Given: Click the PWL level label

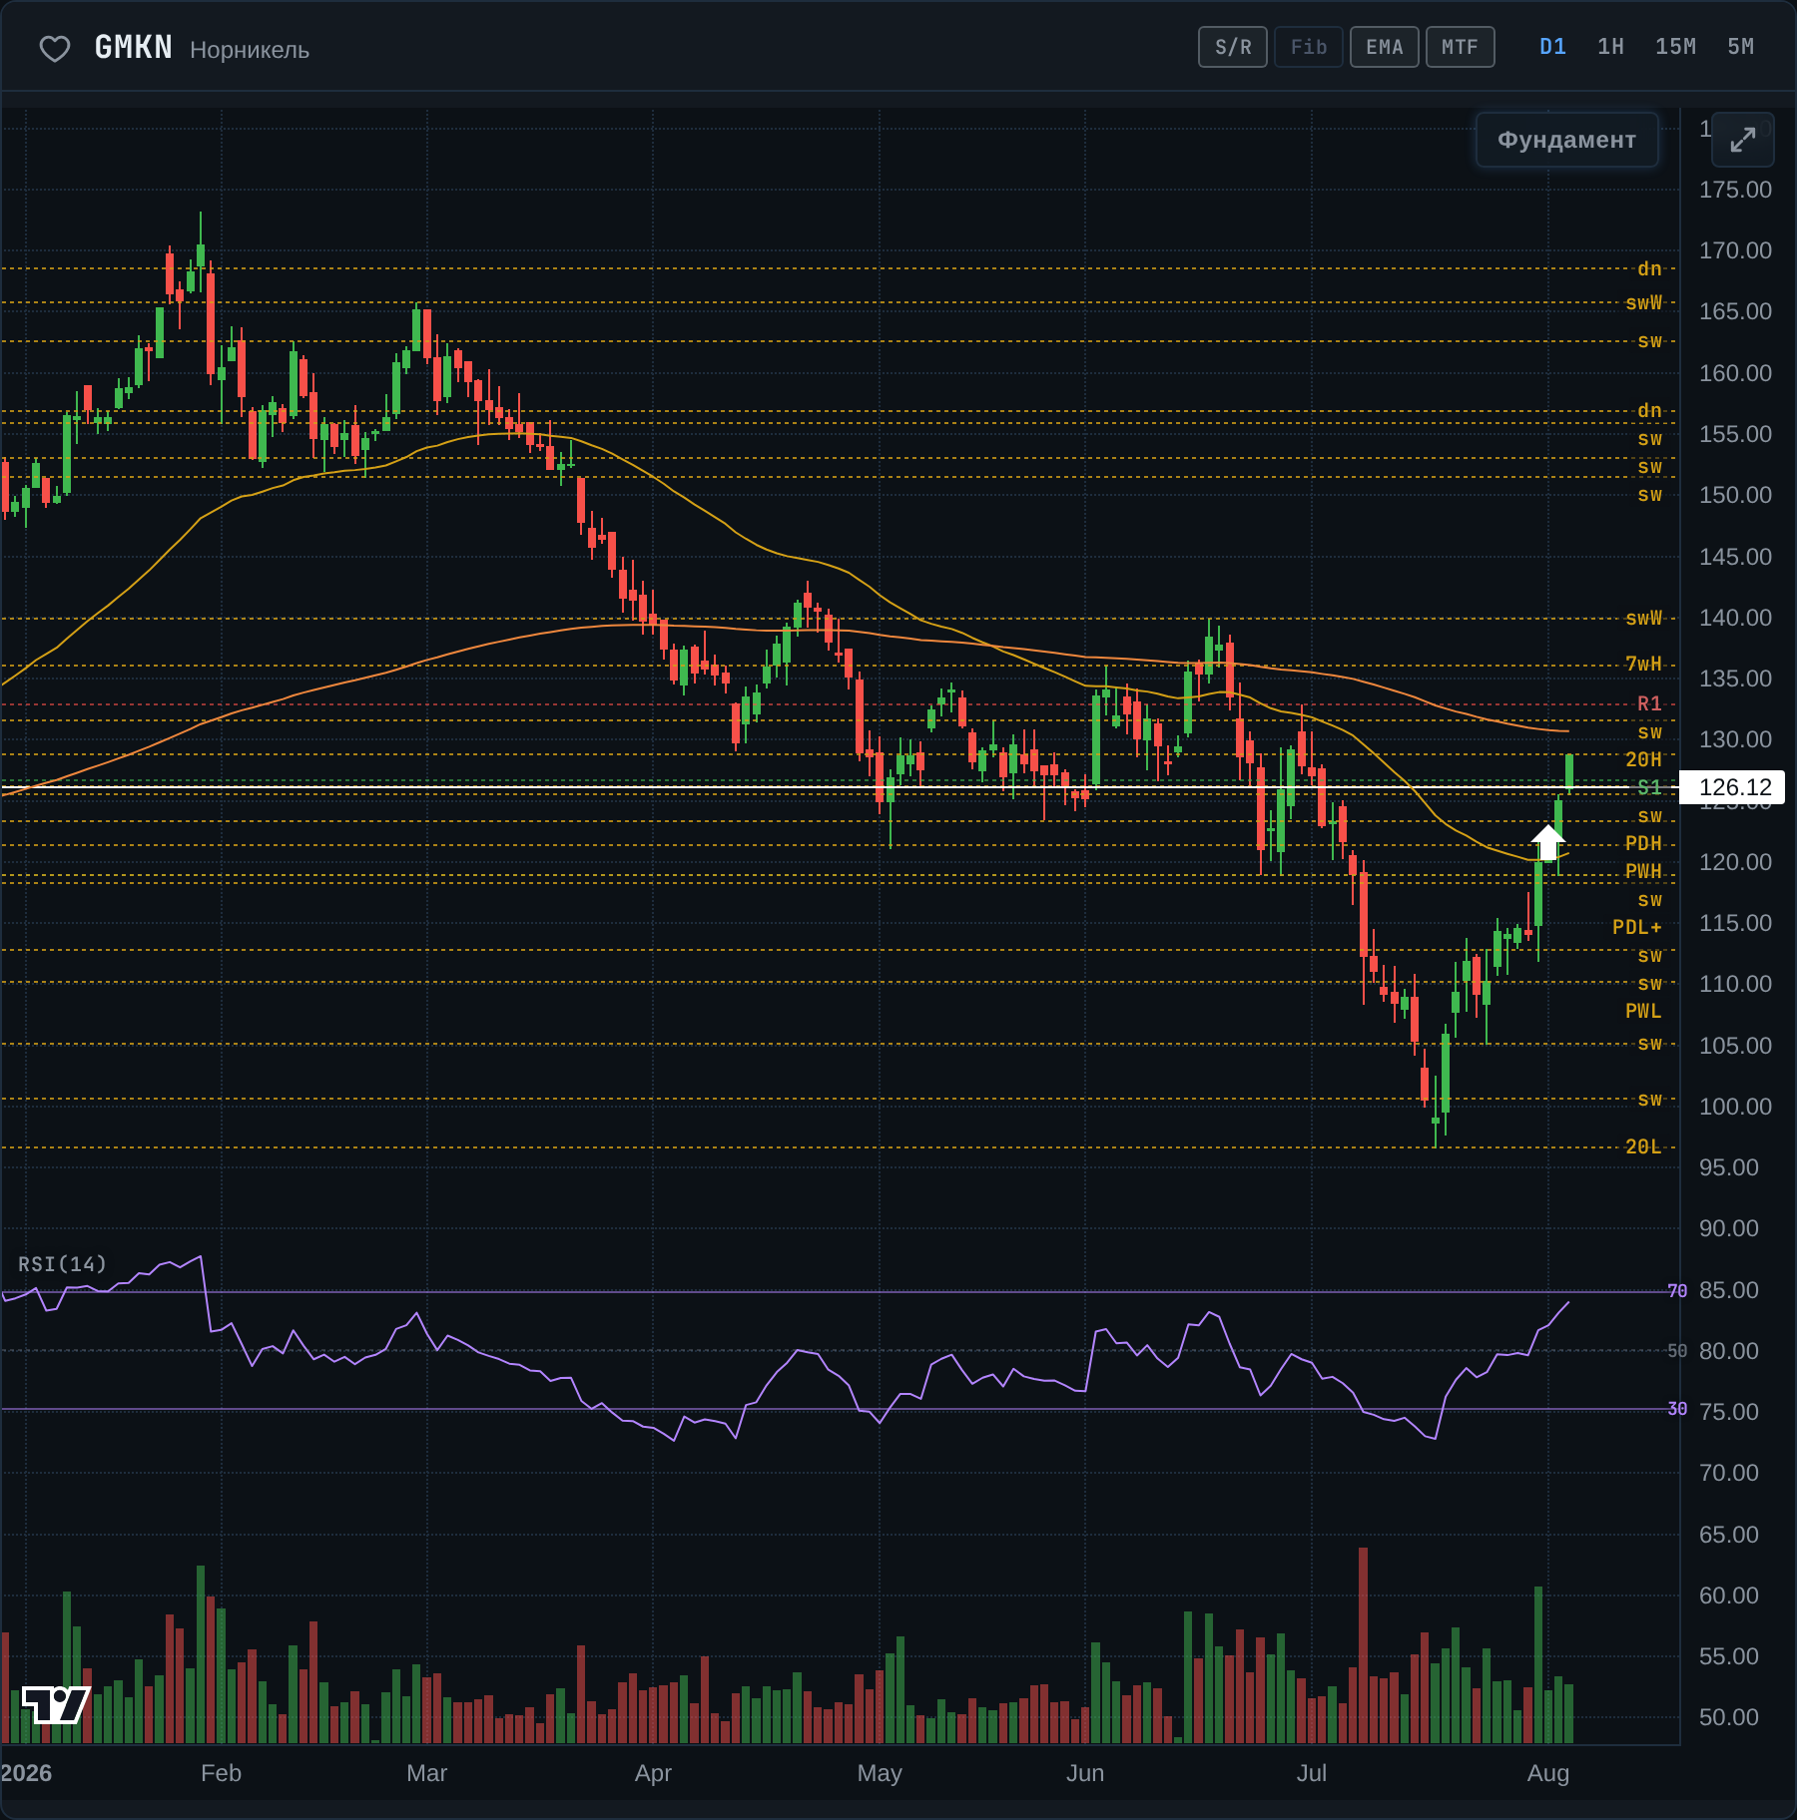Looking at the screenshot, I should point(1643,1012).
